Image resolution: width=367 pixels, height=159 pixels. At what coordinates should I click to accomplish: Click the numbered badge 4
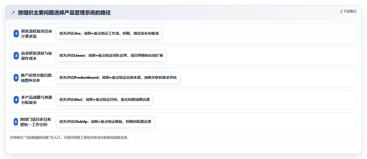point(16,100)
